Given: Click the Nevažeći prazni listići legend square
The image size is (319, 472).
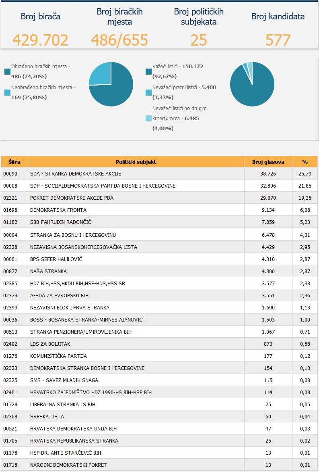Looking at the screenshot, I should (x=148, y=93).
